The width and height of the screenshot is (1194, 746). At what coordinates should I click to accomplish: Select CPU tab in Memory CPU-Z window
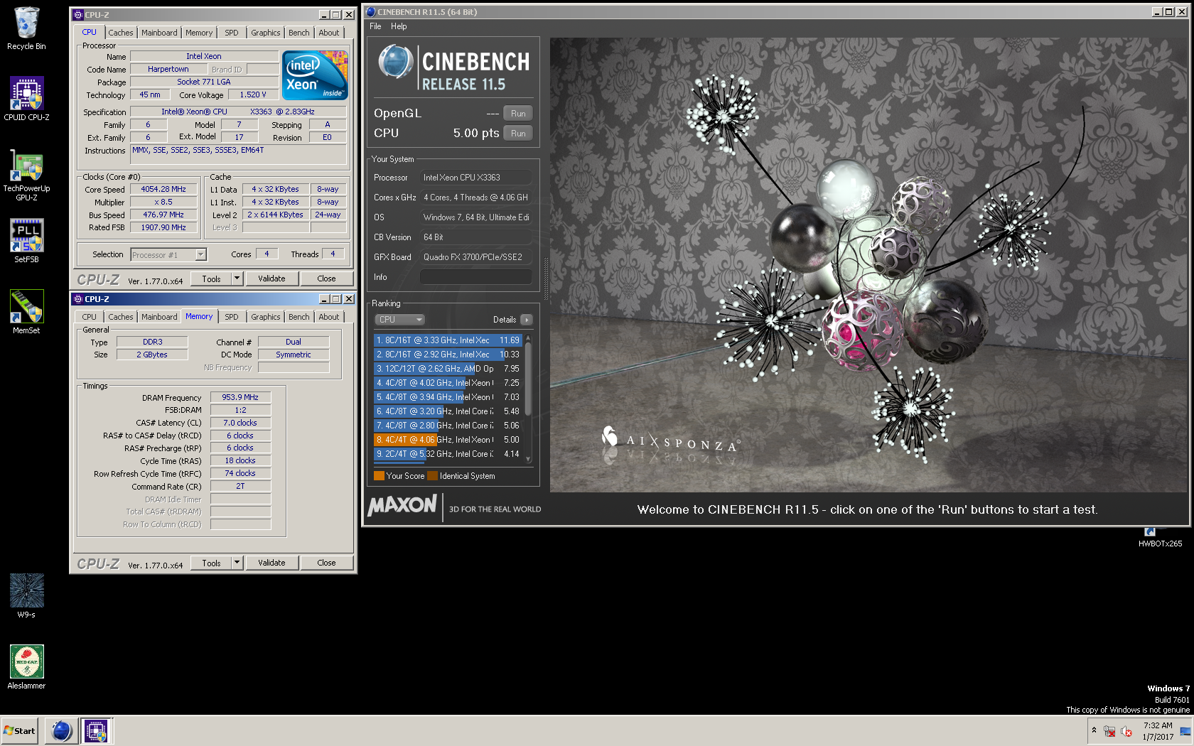pyautogui.click(x=89, y=317)
